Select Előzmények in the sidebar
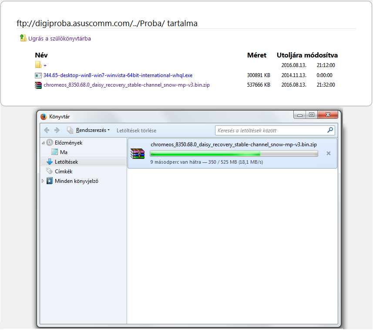This screenshot has width=373, height=330. [x=68, y=143]
